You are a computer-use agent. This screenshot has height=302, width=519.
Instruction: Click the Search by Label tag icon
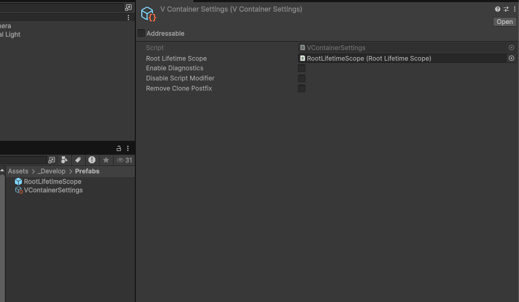point(78,160)
